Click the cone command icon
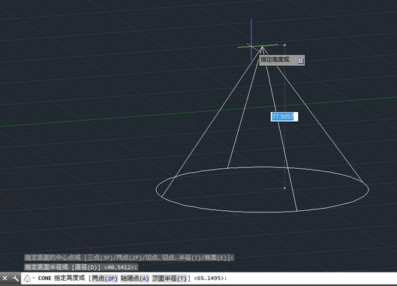Image resolution: width=397 pixels, height=286 pixels. point(27,278)
